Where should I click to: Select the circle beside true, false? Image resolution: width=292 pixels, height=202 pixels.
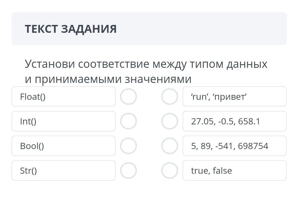tap(170, 171)
